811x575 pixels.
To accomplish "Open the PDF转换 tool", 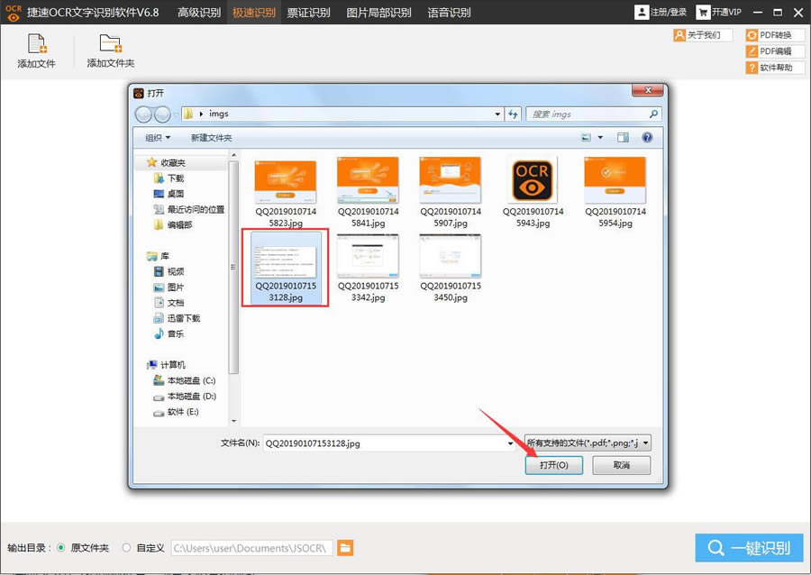I will point(773,35).
